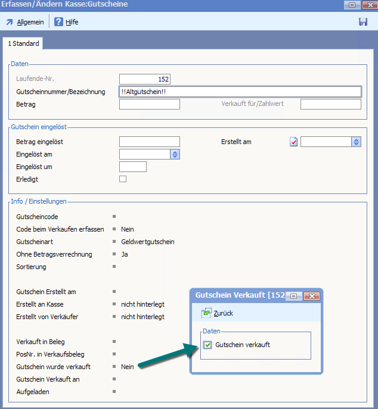378x409 pixels.
Task: Toggle the Erledigt checkbox
Action: (x=123, y=179)
